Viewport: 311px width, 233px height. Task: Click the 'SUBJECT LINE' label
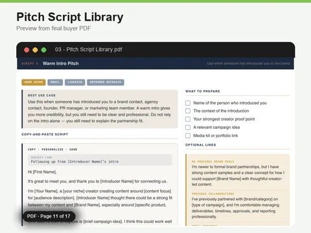41,157
